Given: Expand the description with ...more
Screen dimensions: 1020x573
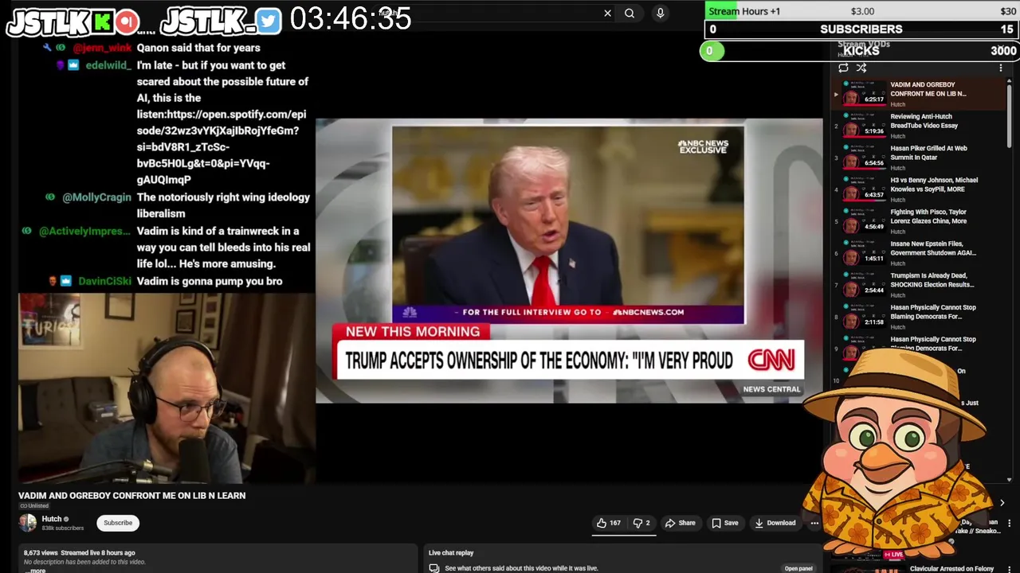Looking at the screenshot, I should [x=35, y=571].
